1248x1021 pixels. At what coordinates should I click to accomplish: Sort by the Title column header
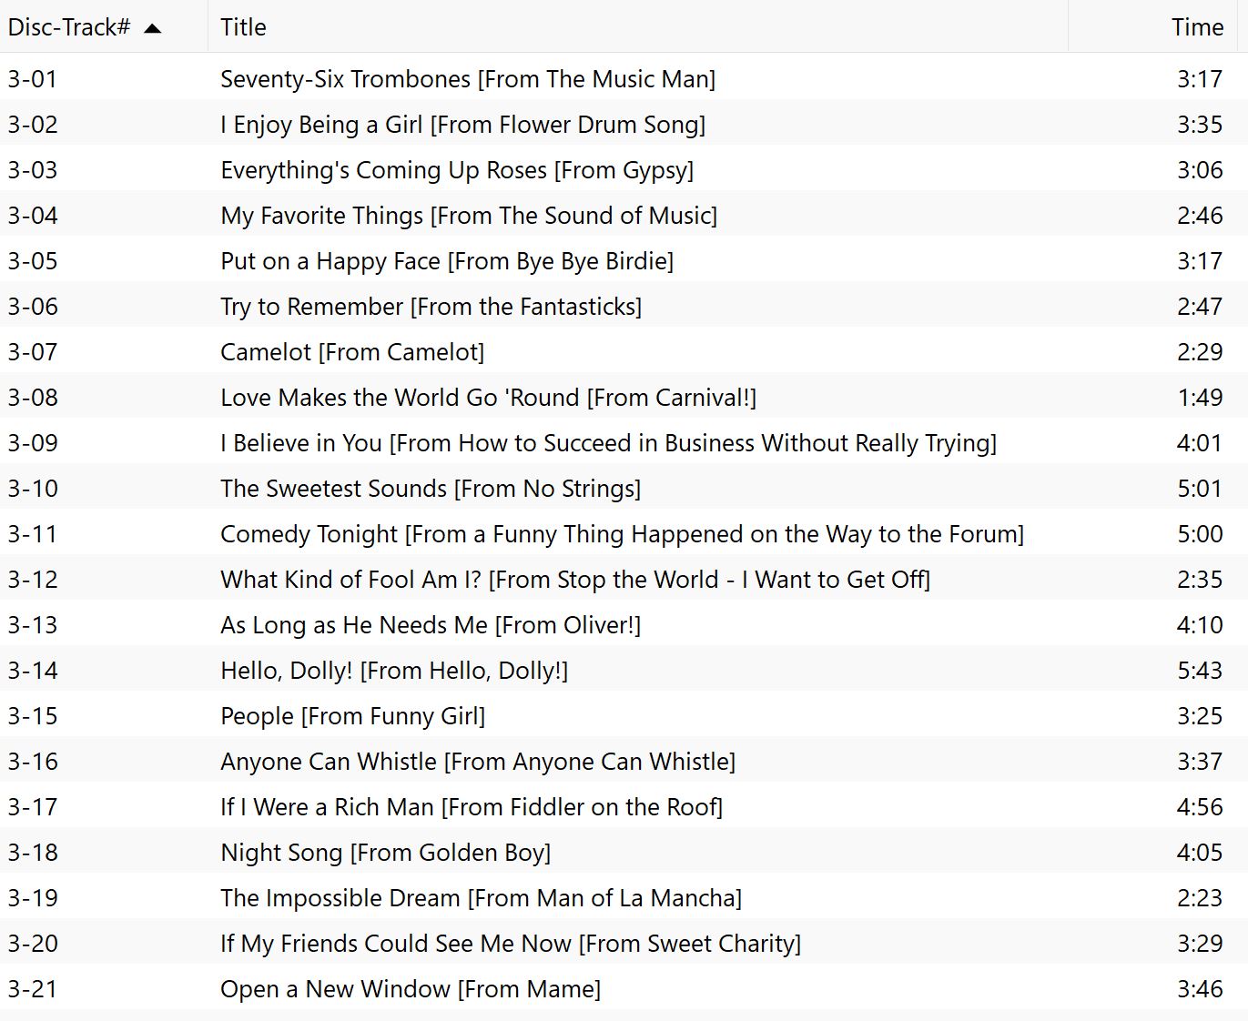coord(243,27)
